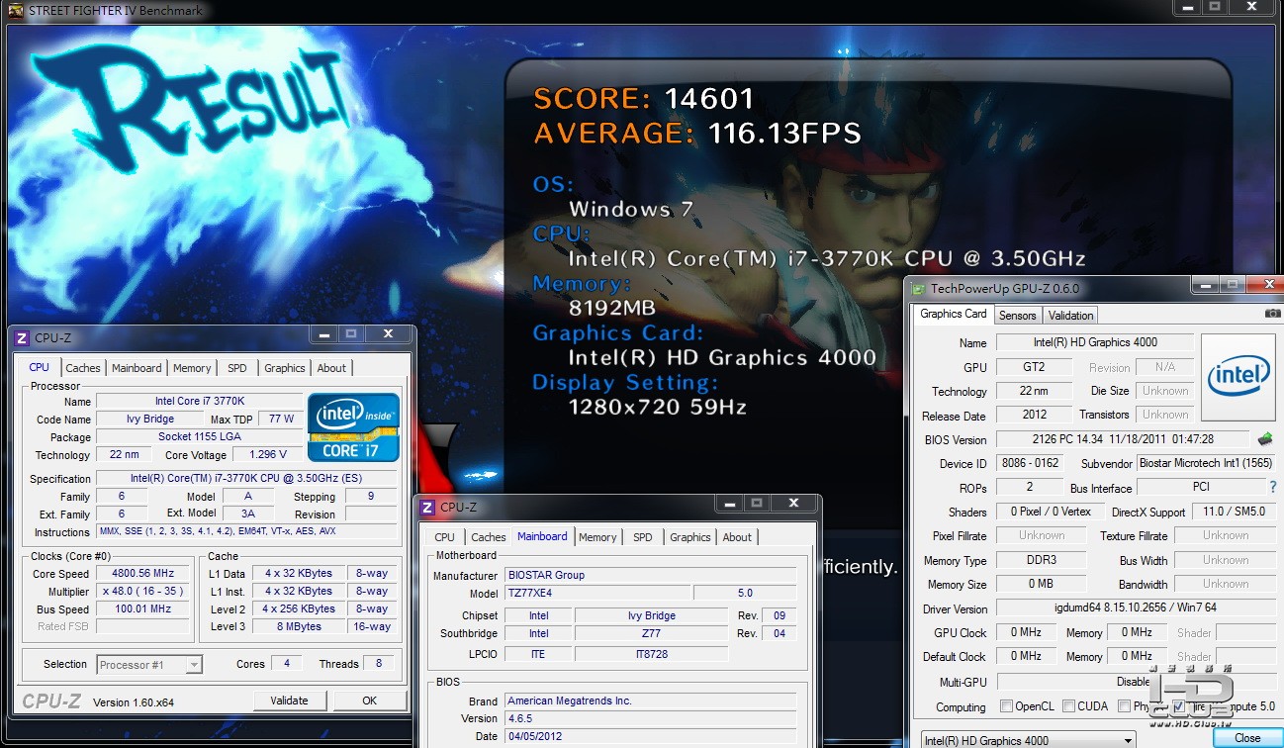Enable the OpenCL checkbox
1284x748 pixels.
click(1006, 706)
